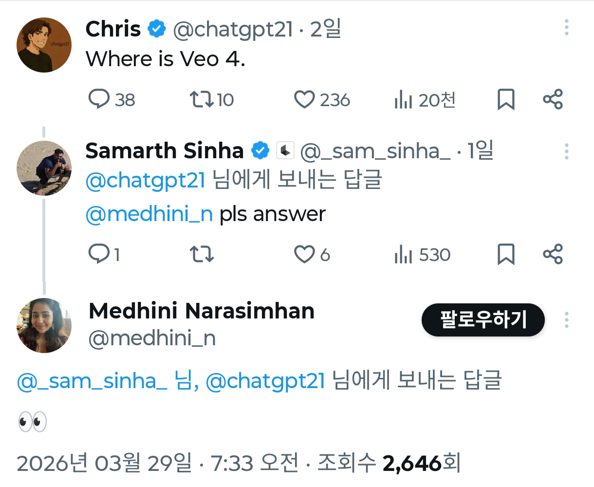Open more options on Samarth's reply
The image size is (594, 487).
coord(566,151)
